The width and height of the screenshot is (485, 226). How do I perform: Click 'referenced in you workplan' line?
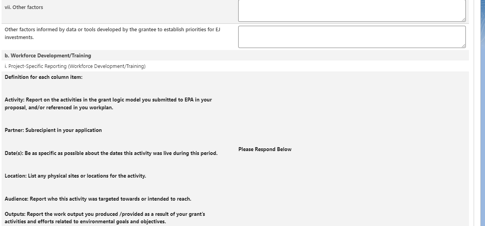point(59,108)
